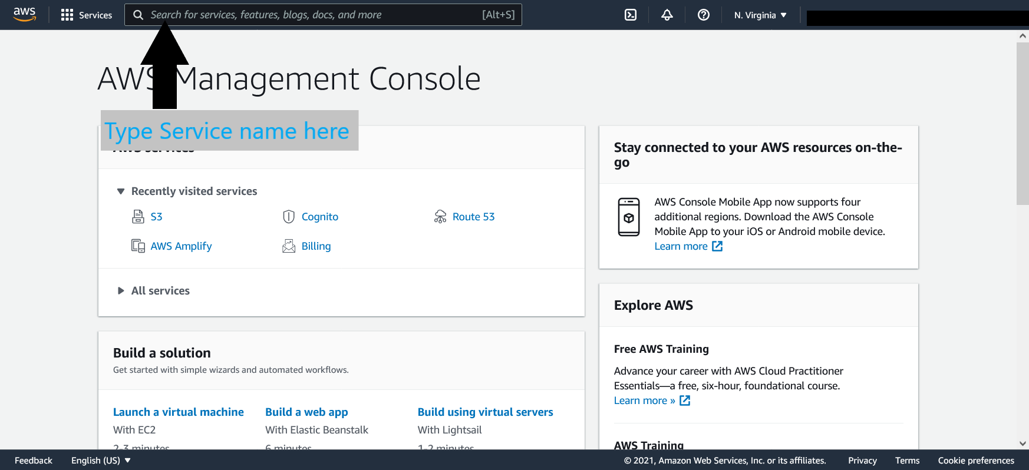Click the 'Stay connected to your AWS resources' heading

tap(758, 155)
